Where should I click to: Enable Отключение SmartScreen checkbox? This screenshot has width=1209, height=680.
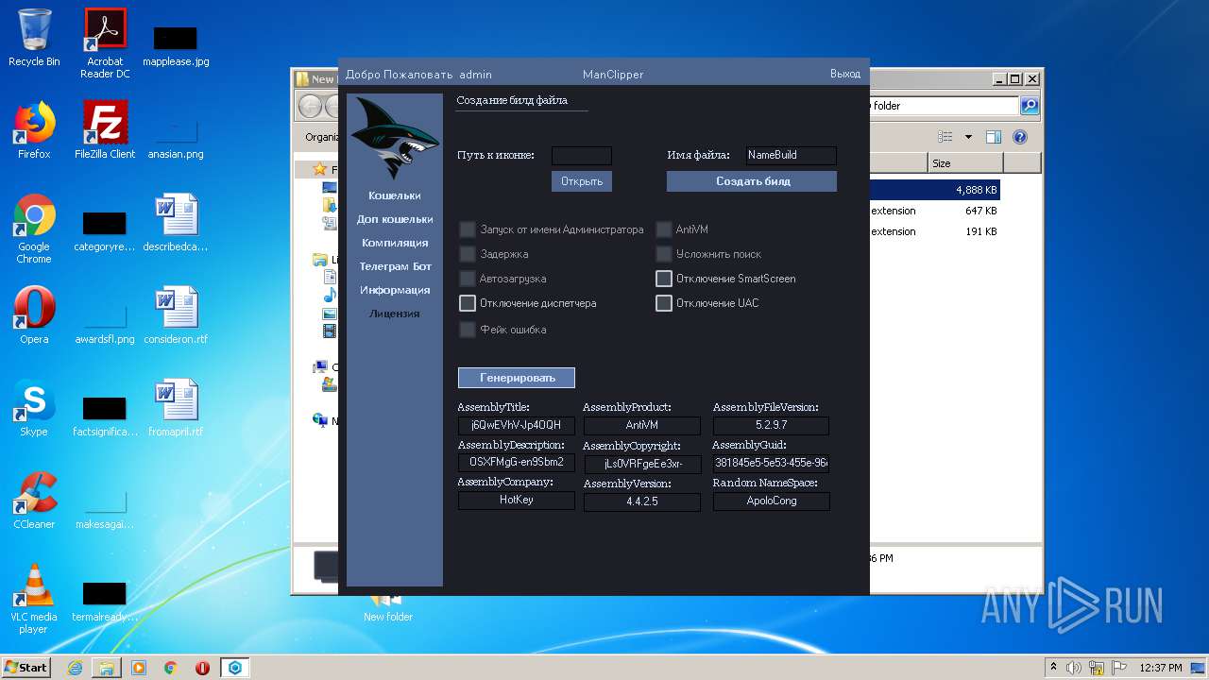click(663, 279)
